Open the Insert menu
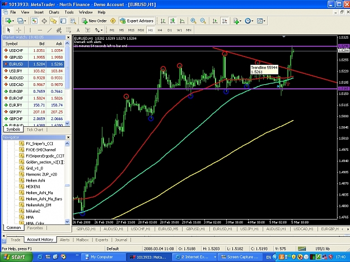The image size is (350, 262). 39,12
